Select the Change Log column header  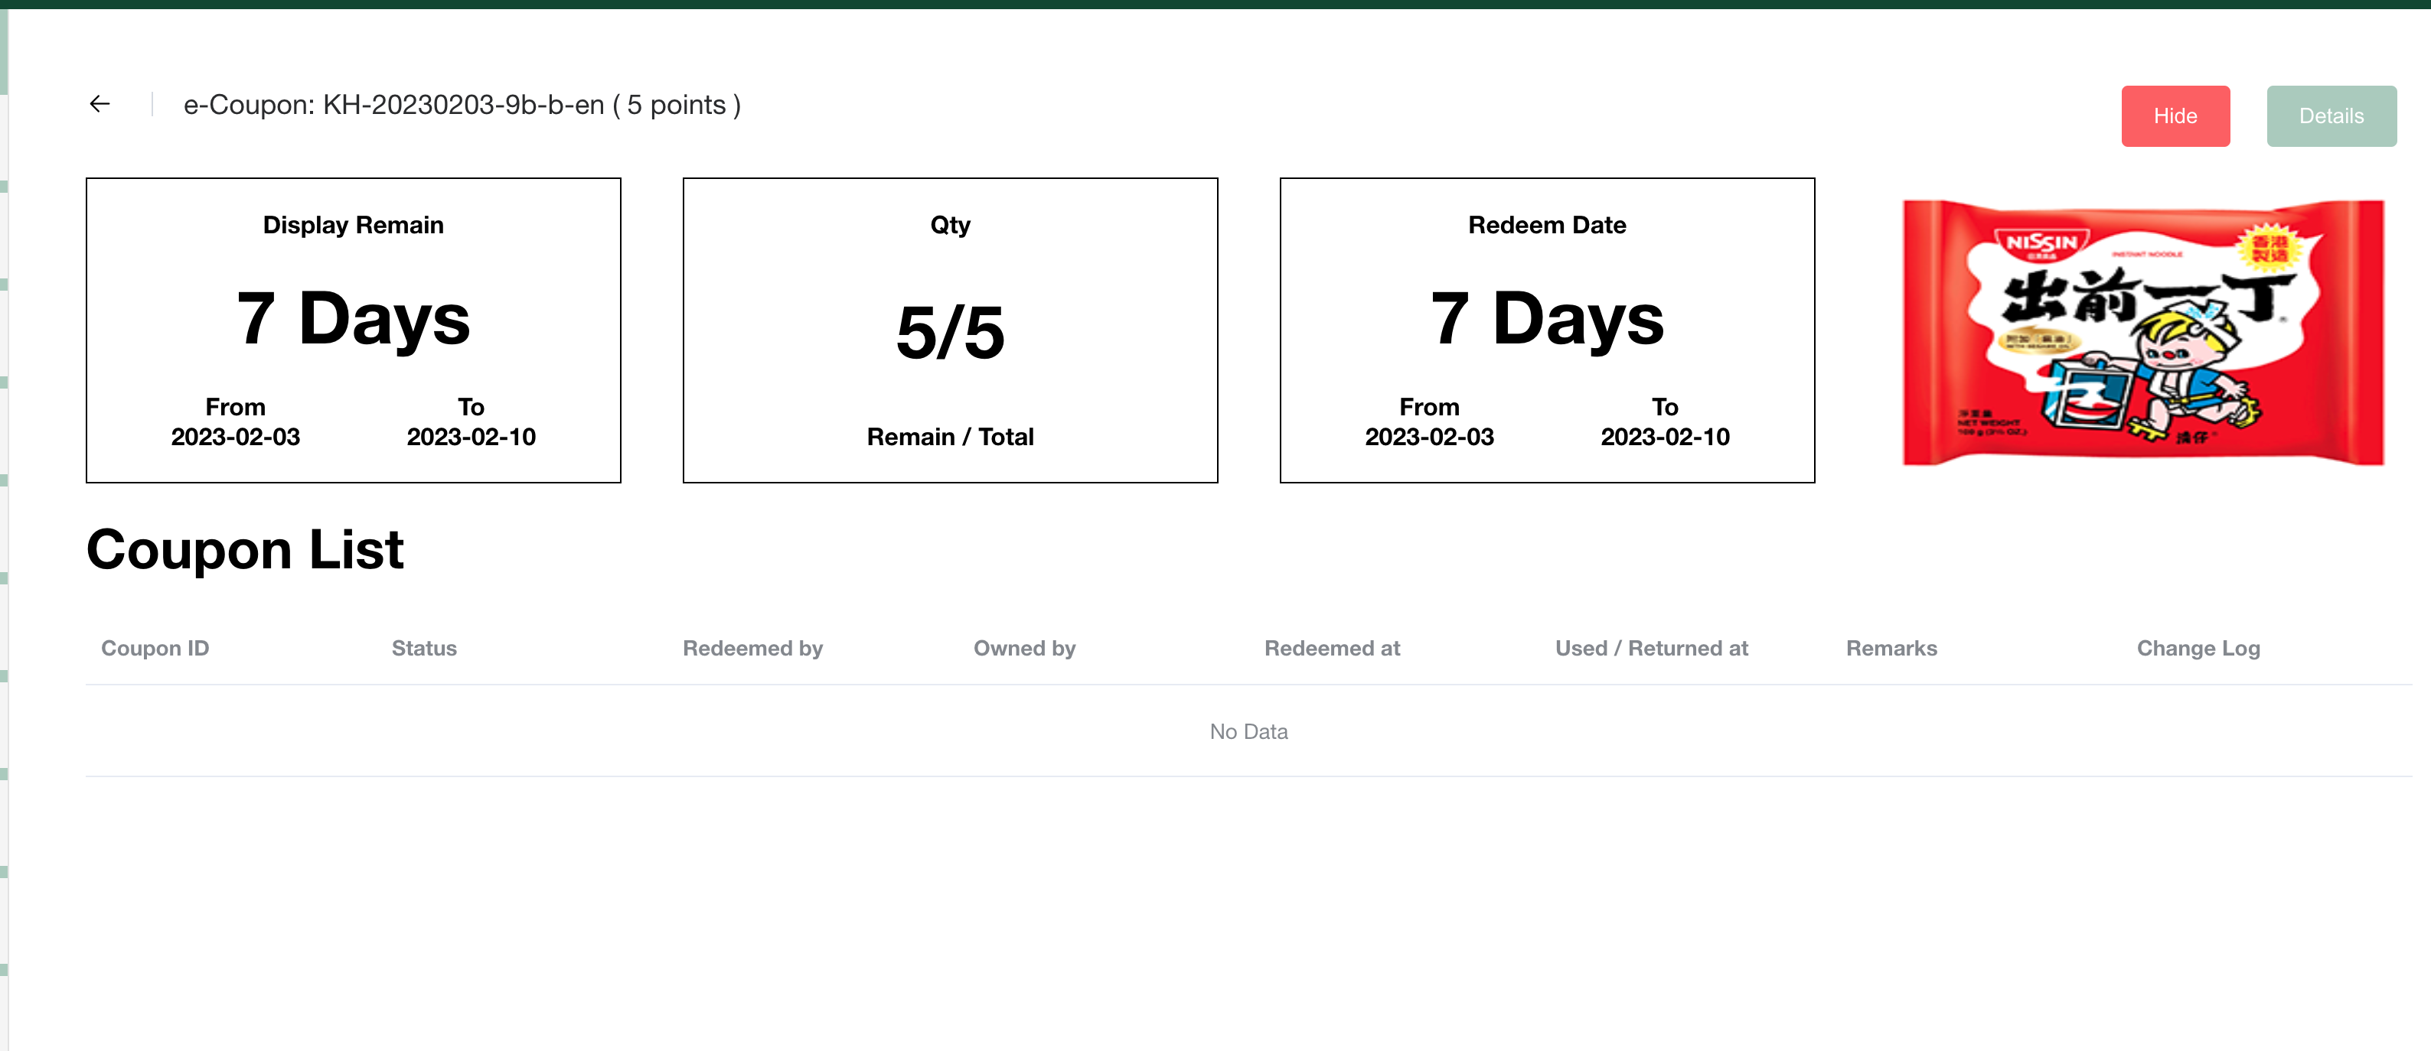2197,648
